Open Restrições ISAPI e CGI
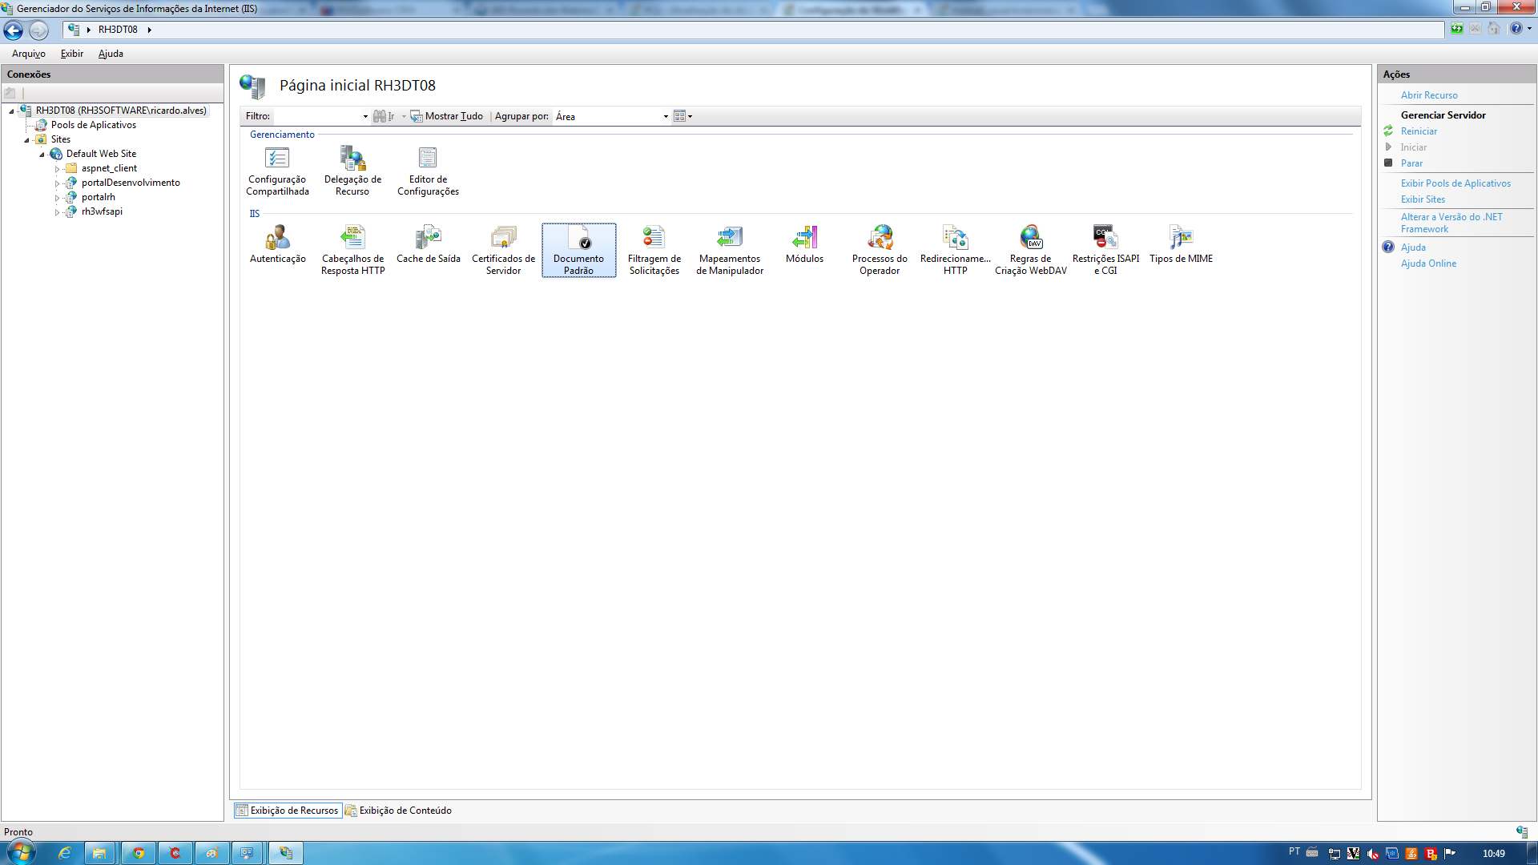The height and width of the screenshot is (865, 1538). (1105, 251)
